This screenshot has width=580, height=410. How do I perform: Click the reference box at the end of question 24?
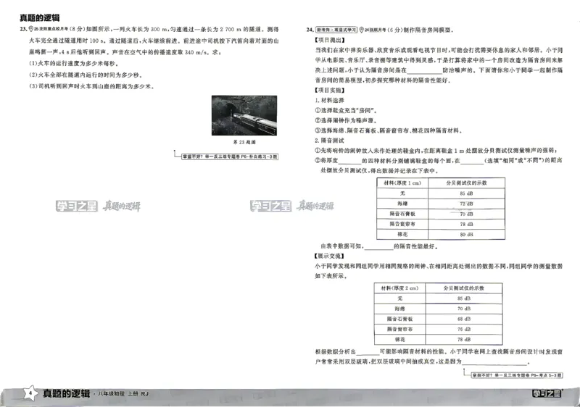[x=517, y=376]
